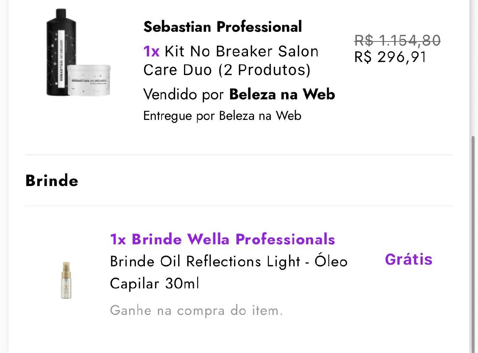478x353 pixels.
Task: Open Óleo Capilar 30ml gift description
Action: (x=229, y=273)
